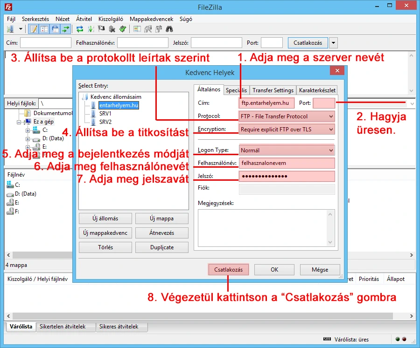This screenshot has width=420, height=348.
Task: Expand the D: (Data) tree node
Action: pyautogui.click(x=28, y=139)
